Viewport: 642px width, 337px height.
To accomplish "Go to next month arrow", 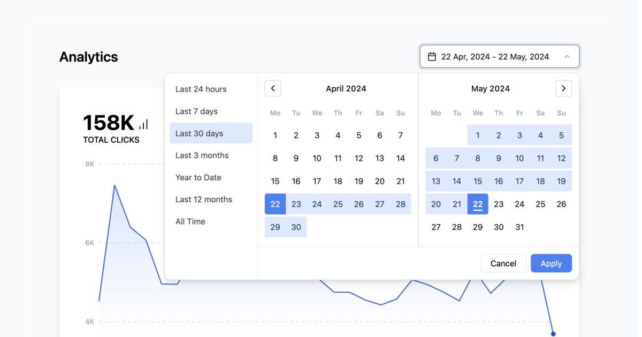I will 563,88.
